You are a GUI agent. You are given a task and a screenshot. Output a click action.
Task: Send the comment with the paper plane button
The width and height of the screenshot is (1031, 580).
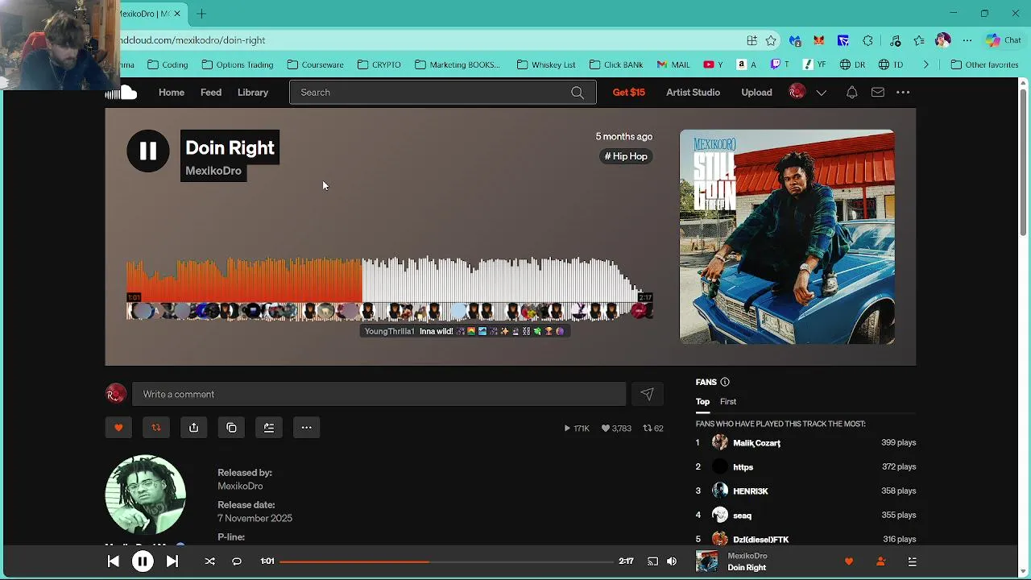(x=647, y=394)
